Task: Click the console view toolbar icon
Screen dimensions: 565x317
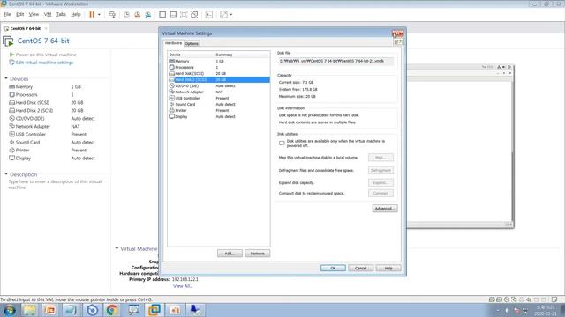Action: [209, 14]
